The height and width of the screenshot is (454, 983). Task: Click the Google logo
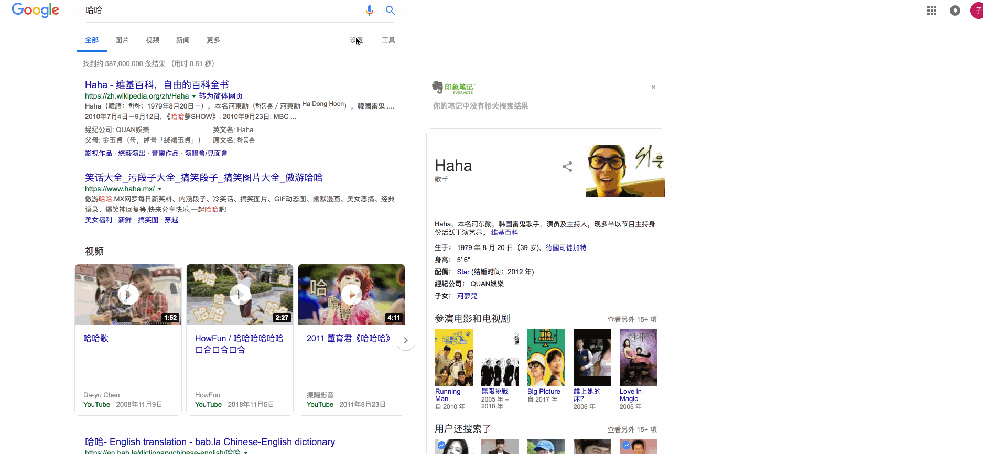point(35,10)
